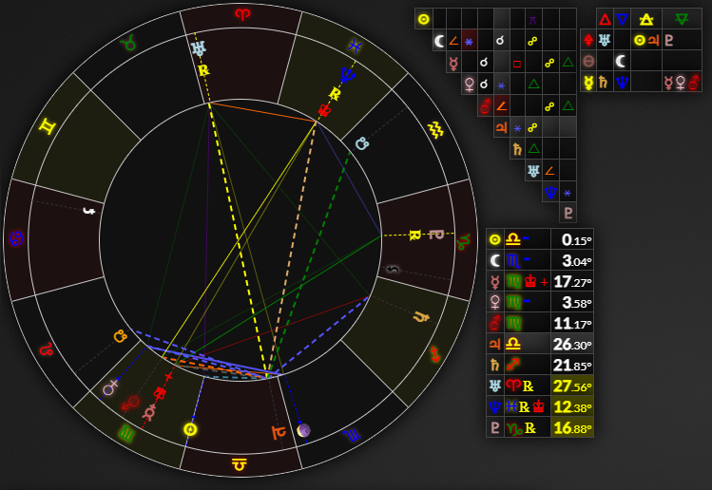Viewport: 712px width, 490px height.
Task: Click Mars glyph in the planet positions table
Action: pos(495,324)
